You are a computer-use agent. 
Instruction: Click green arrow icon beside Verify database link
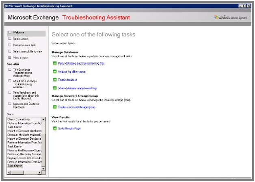click(x=55, y=63)
